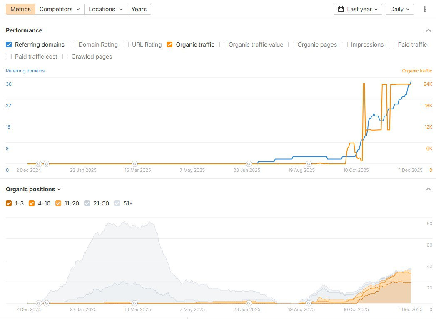Enable the Domain Rating checkbox
Viewport: 436px width, 319px height.
[x=72, y=45]
